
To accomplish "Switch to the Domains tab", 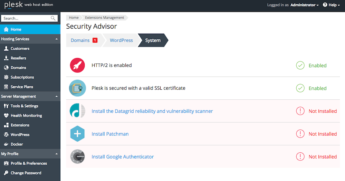I will pyautogui.click(x=84, y=40).
